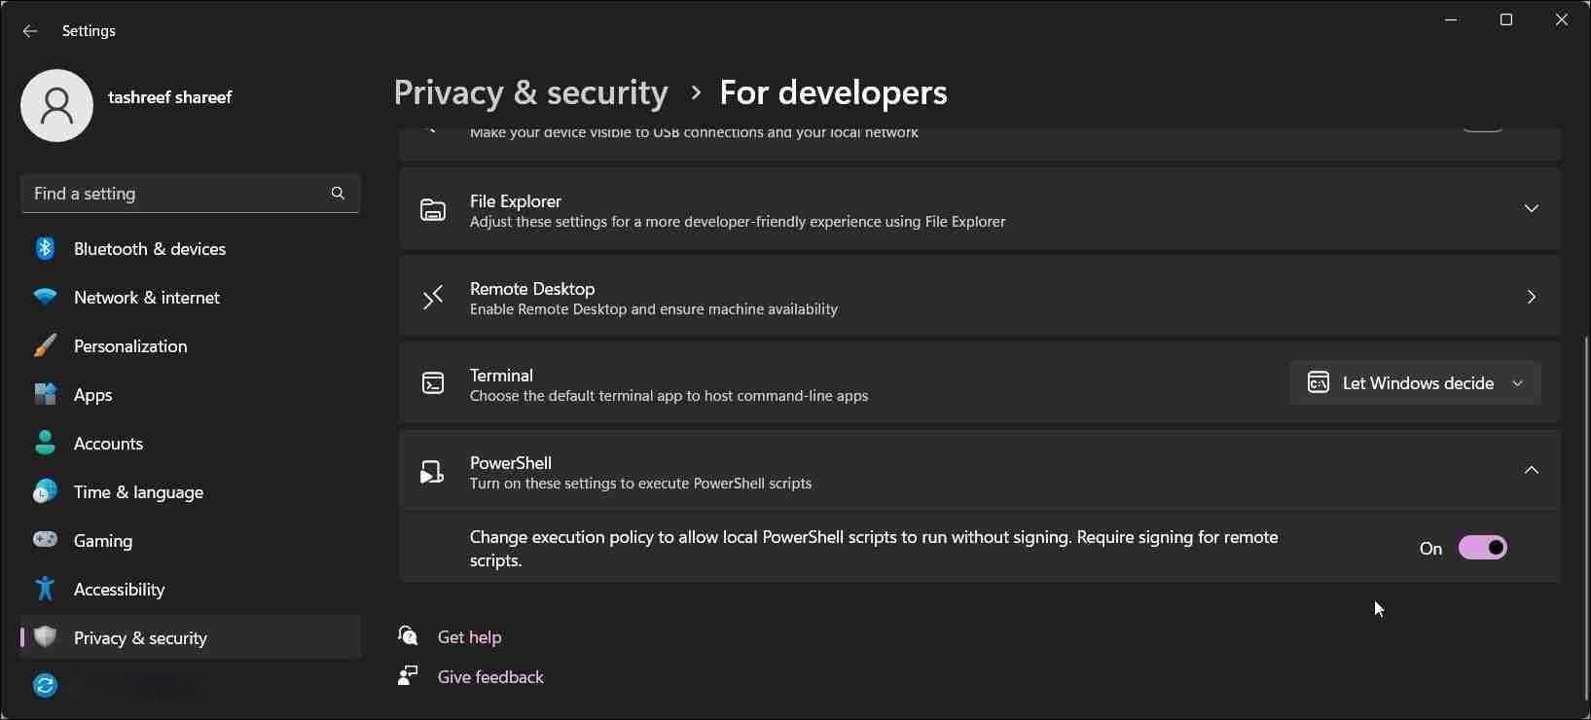Viewport: 1591px width, 720px height.
Task: Click the back arrow in Settings header
Action: point(29,31)
